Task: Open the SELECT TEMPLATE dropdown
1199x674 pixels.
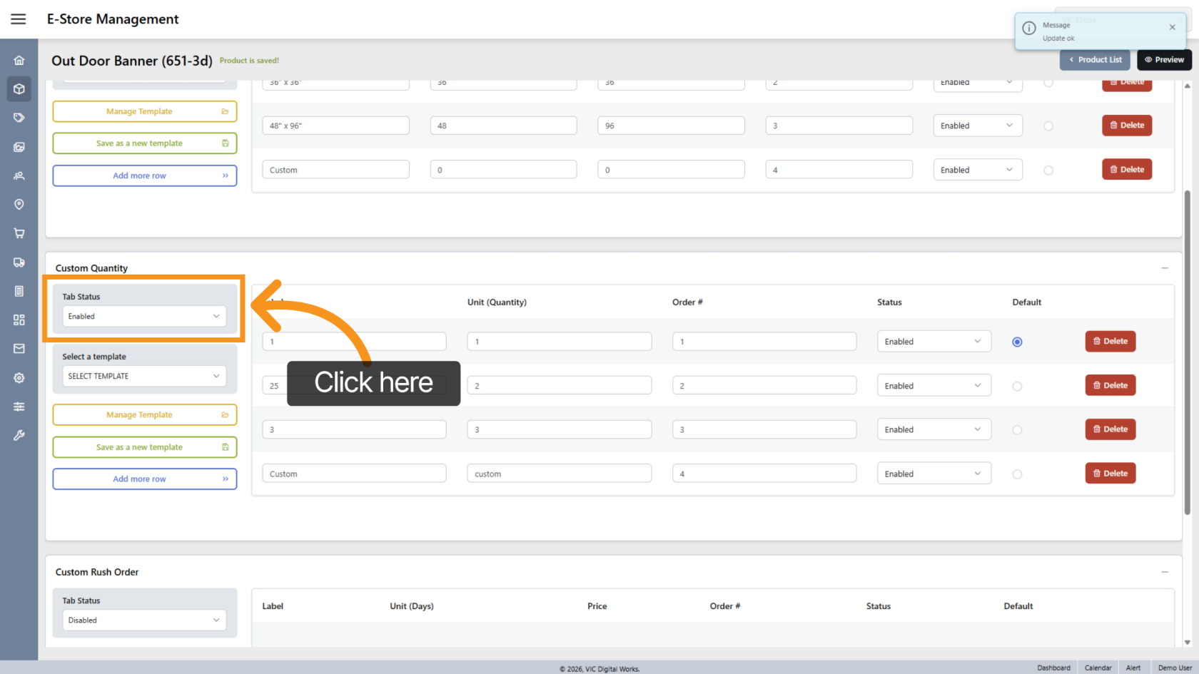Action: [144, 377]
